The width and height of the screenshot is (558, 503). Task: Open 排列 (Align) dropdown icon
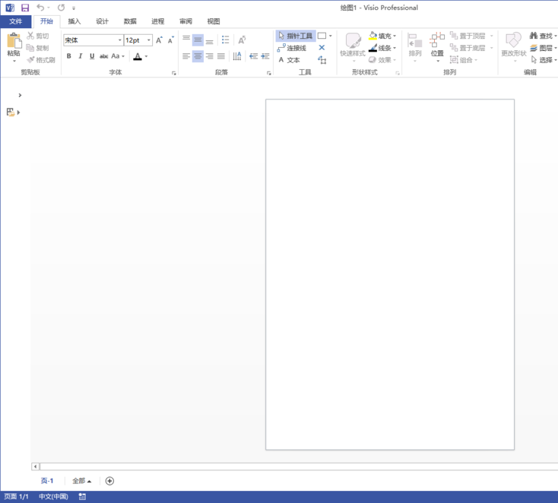coord(415,46)
